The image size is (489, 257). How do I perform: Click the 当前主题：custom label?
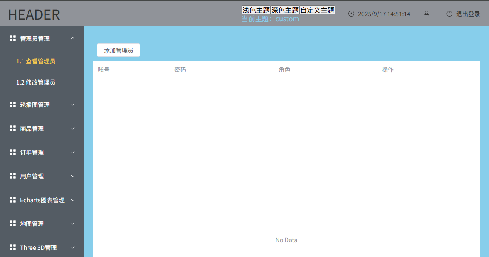pos(270,19)
